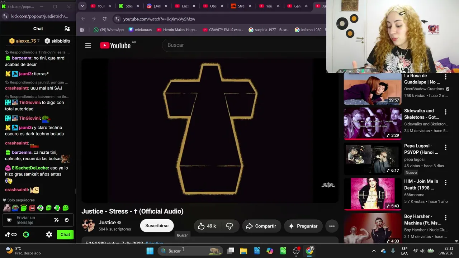Go to the YouTube home logo

click(115, 45)
